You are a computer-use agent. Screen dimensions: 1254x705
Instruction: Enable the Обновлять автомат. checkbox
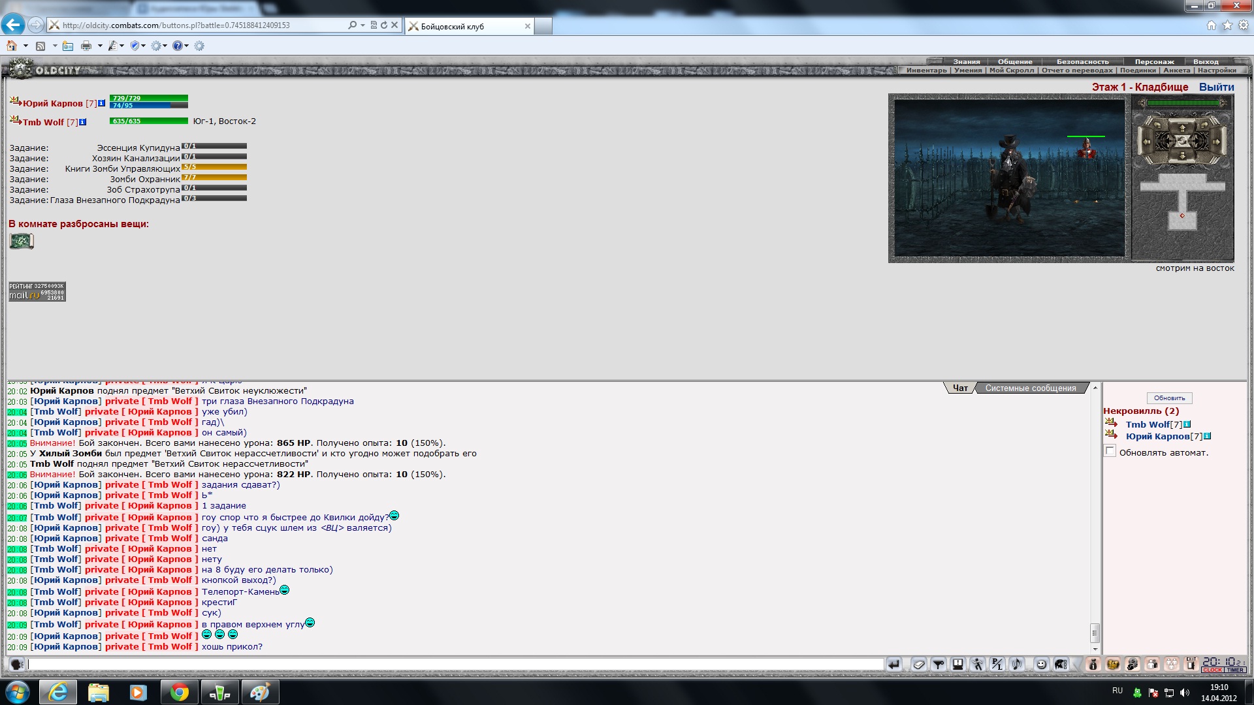[x=1110, y=451]
